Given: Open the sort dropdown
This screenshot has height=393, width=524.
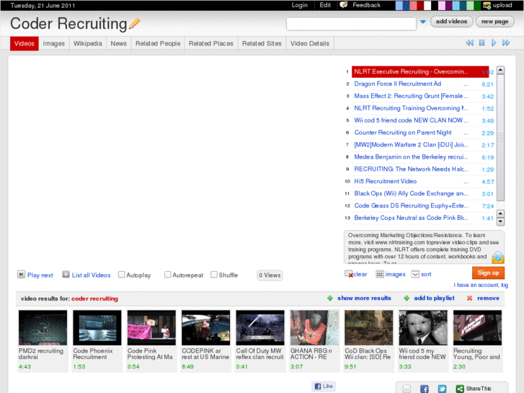Looking at the screenshot, I should (415, 274).
